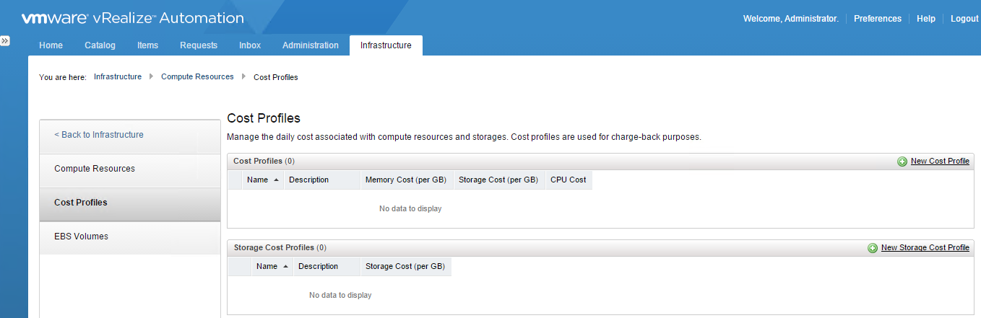Open the Catalog tab

(100, 45)
